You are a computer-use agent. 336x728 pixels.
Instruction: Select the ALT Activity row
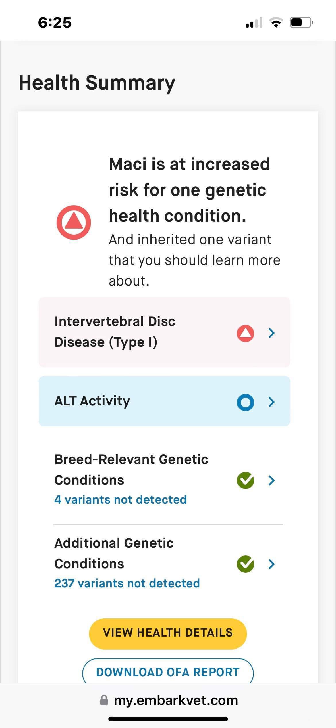pyautogui.click(x=164, y=401)
